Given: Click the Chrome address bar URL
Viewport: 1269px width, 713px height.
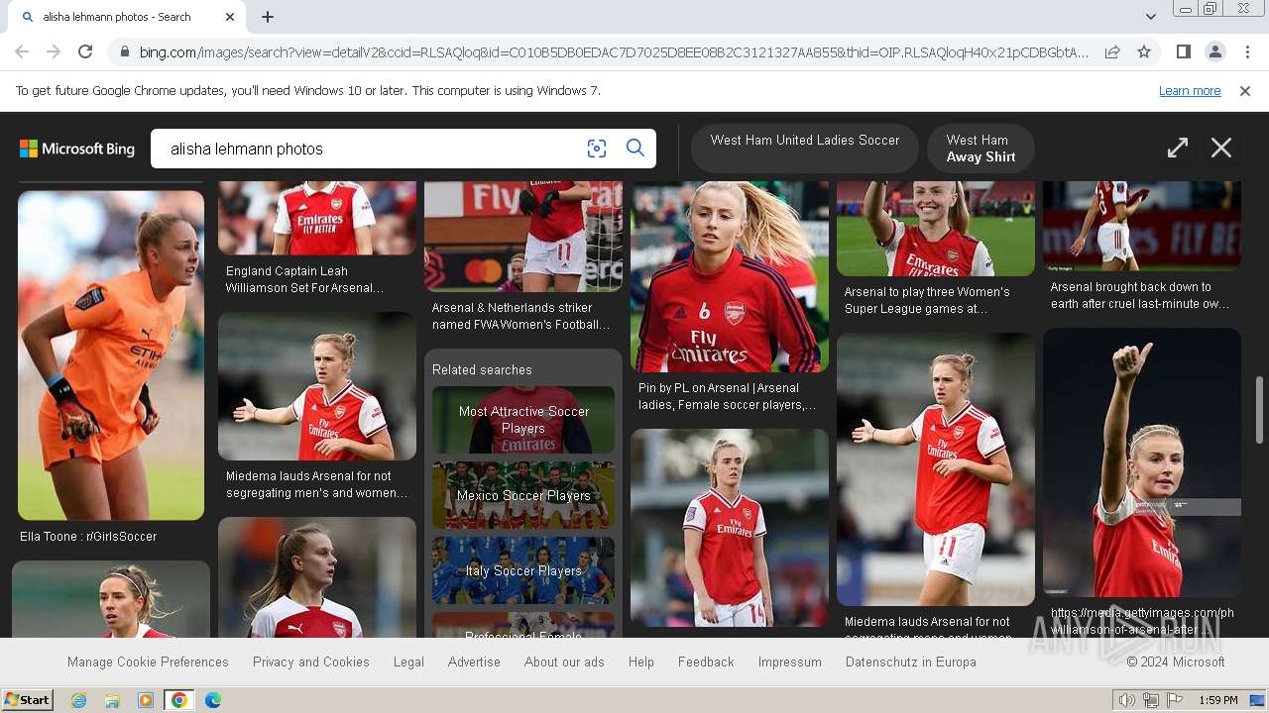Looking at the screenshot, I should click(613, 51).
